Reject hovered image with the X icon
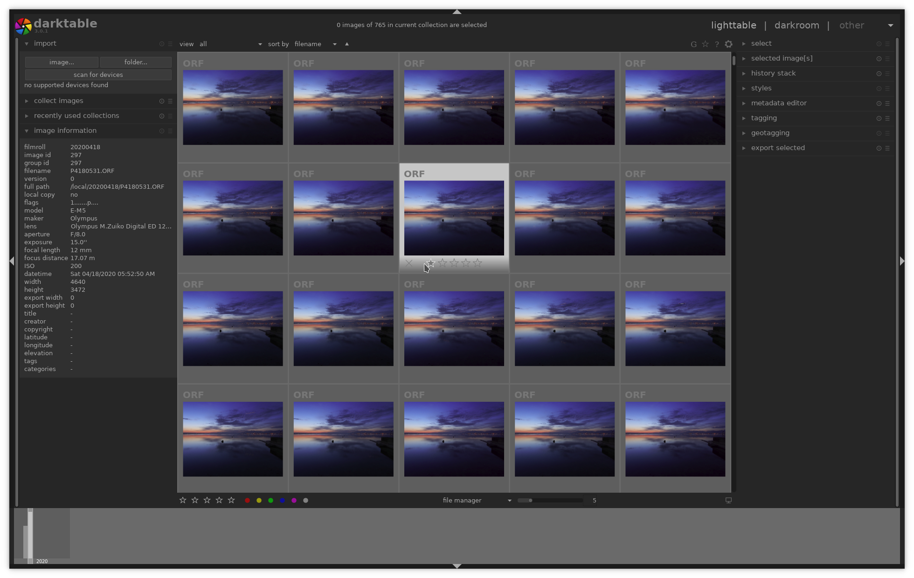 409,263
